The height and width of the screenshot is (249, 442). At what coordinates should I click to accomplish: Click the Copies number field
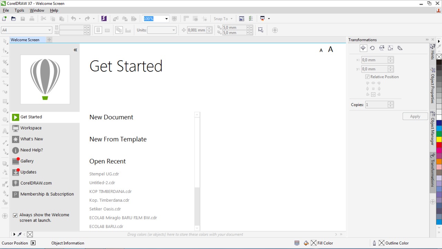376,104
